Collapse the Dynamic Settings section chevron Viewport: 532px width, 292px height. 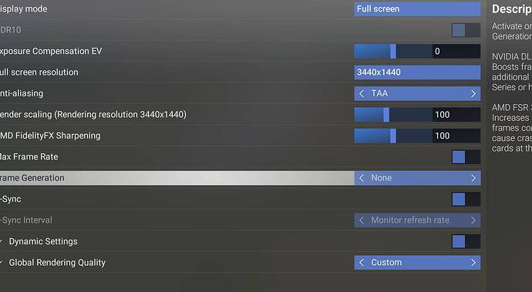click(1, 241)
